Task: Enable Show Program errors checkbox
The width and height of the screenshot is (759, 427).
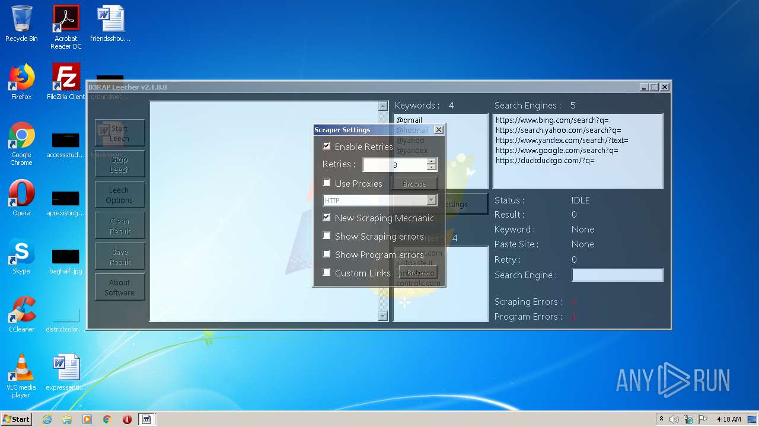Action: tap(327, 254)
